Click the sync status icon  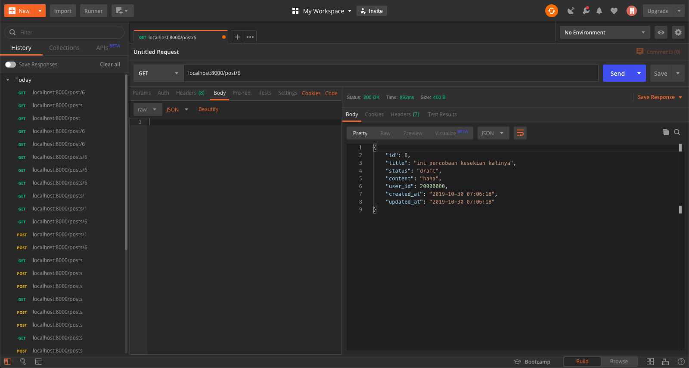551,11
